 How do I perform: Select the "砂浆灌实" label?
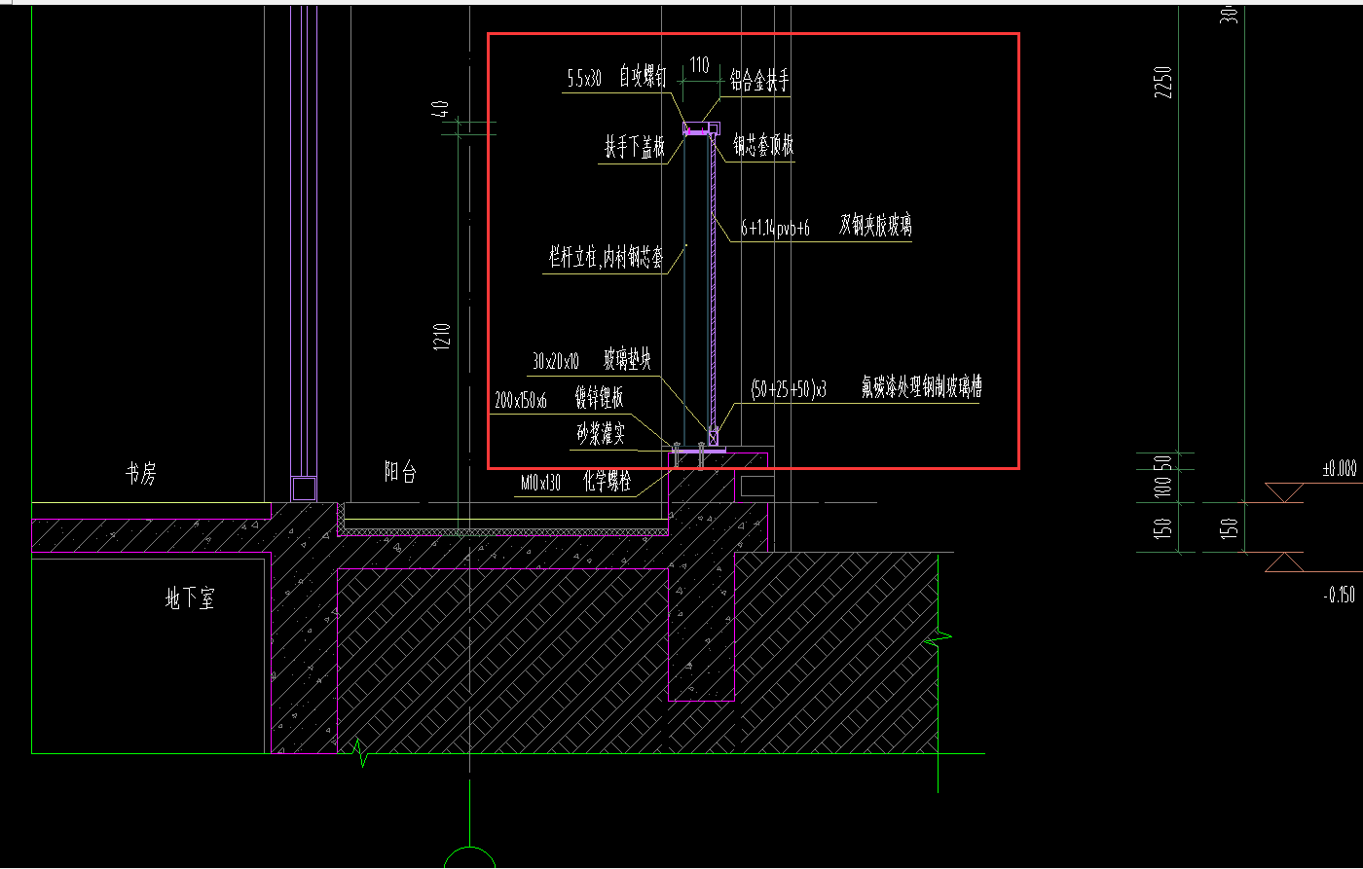(600, 435)
